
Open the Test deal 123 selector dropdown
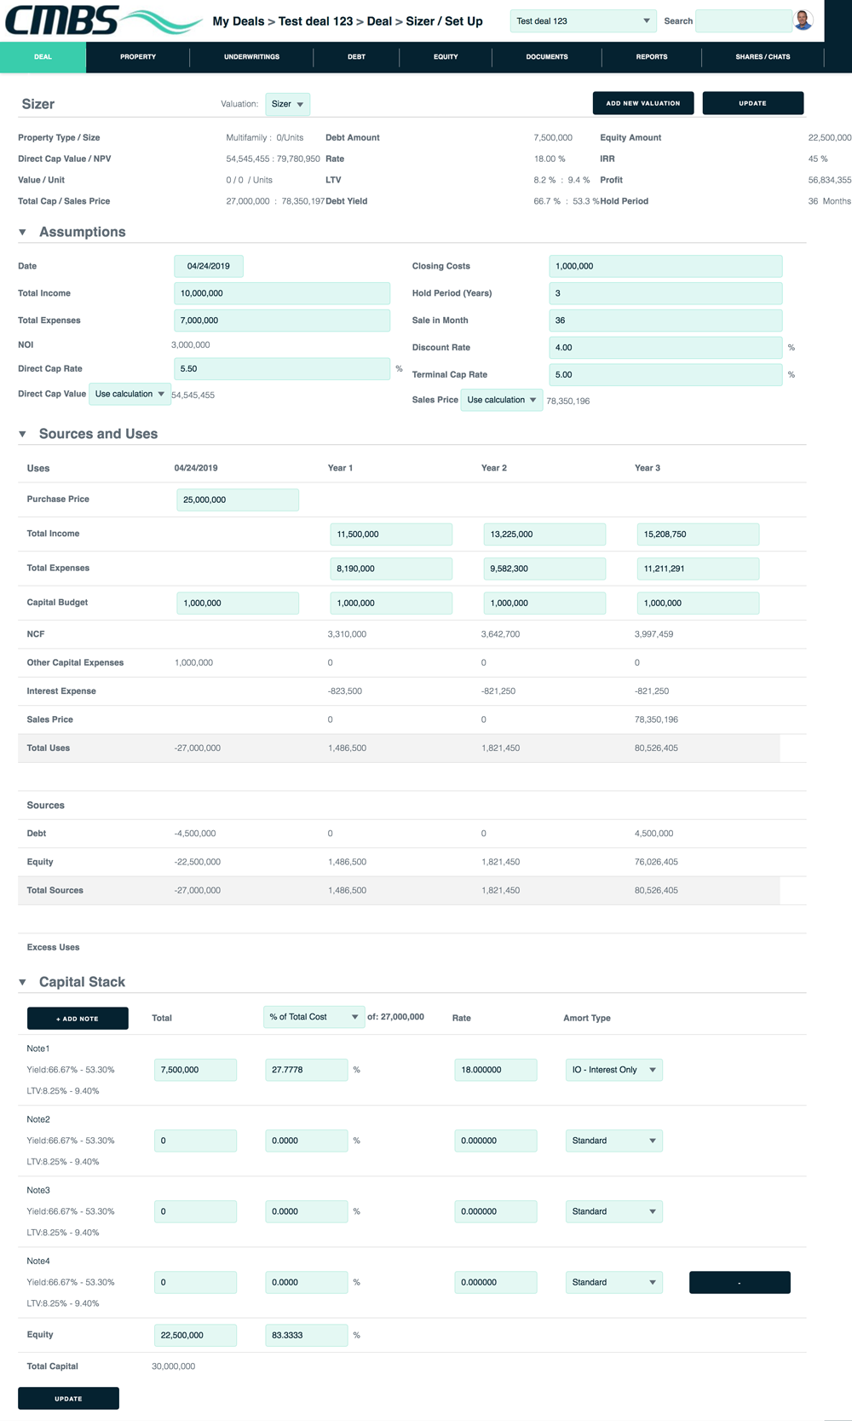click(x=583, y=21)
